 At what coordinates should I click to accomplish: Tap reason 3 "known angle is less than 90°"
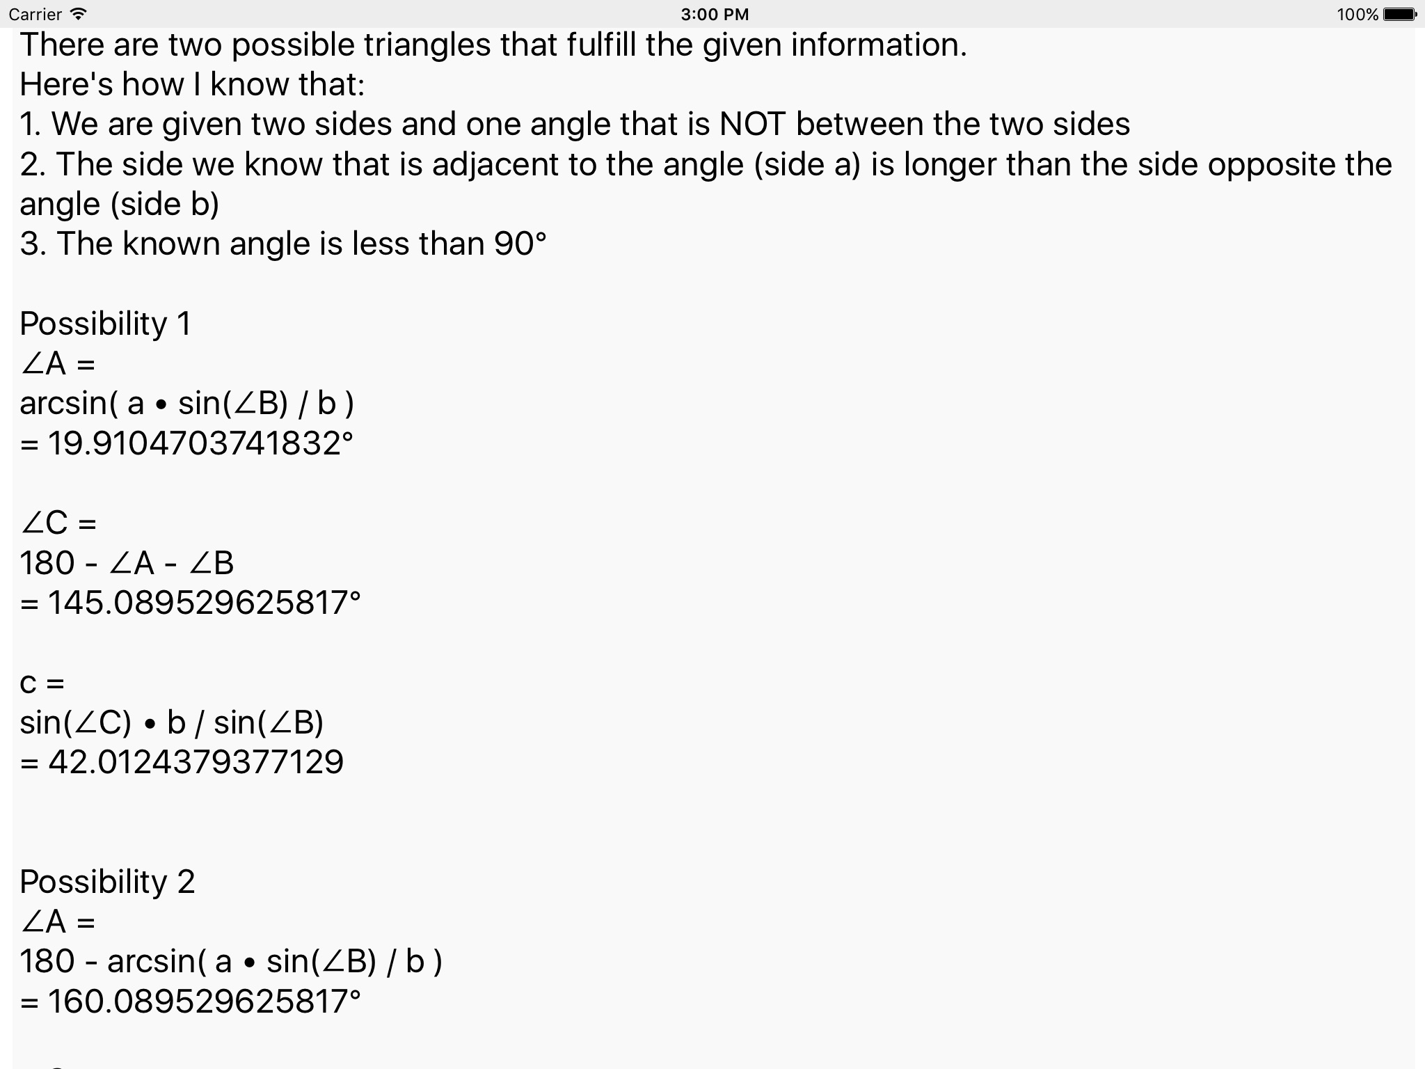pyautogui.click(x=283, y=244)
